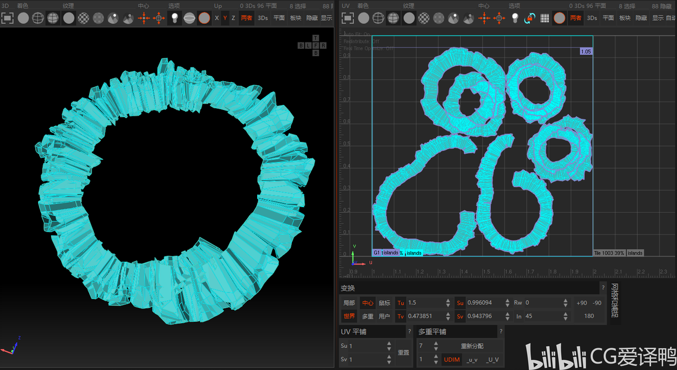Toggle the 世界 (world) transform mode

349,316
